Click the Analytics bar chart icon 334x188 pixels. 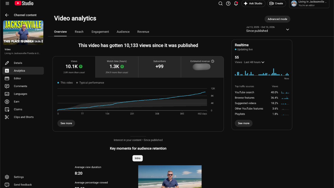[x=7, y=71]
